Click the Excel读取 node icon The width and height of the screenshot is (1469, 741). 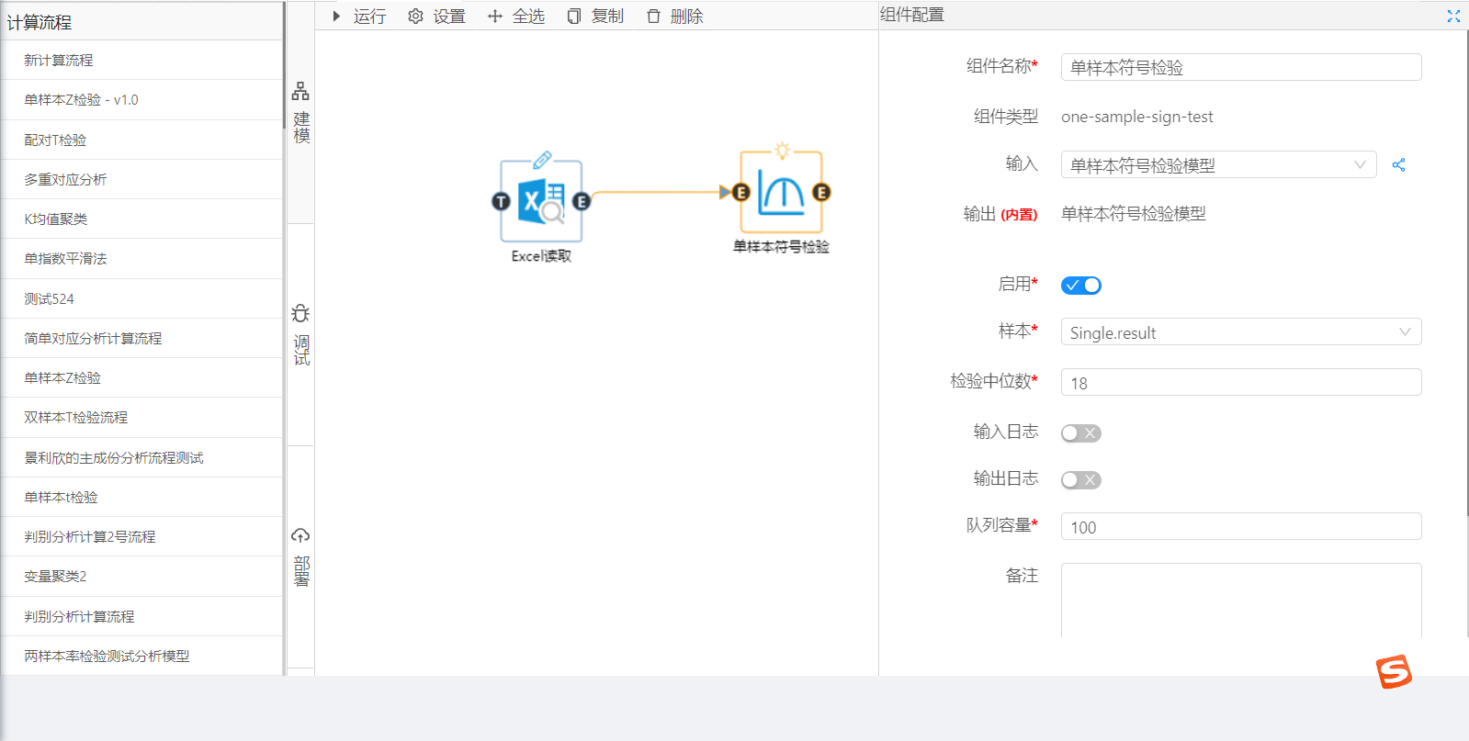coord(541,201)
